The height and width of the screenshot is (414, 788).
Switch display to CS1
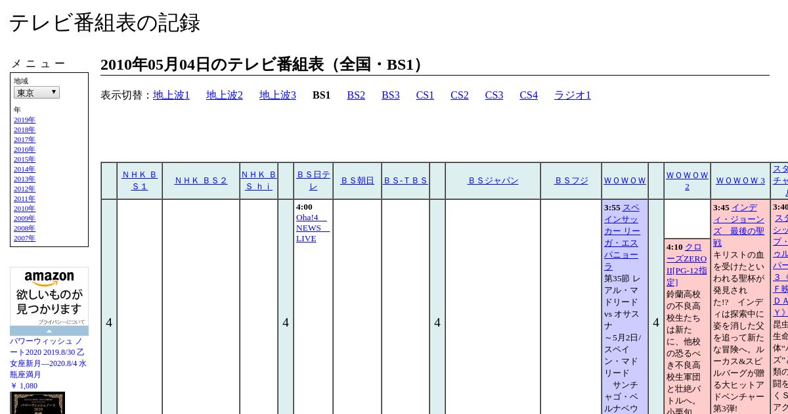[425, 95]
